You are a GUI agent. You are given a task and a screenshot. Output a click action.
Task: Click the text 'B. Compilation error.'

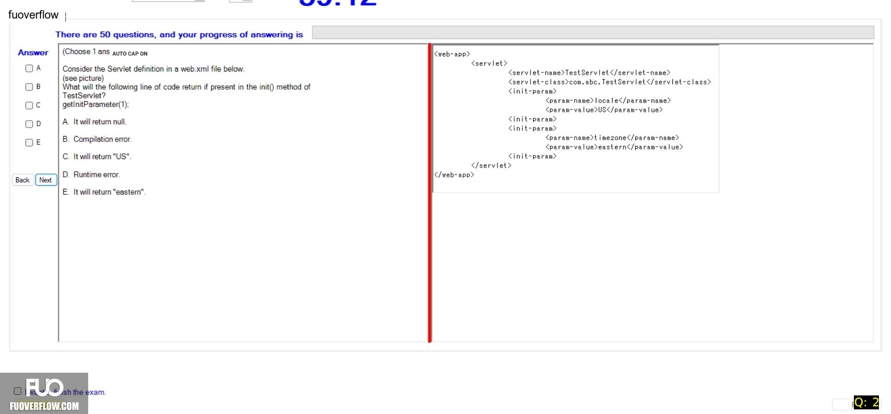[x=97, y=139]
